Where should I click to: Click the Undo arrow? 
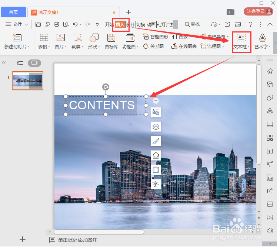(x=76, y=24)
